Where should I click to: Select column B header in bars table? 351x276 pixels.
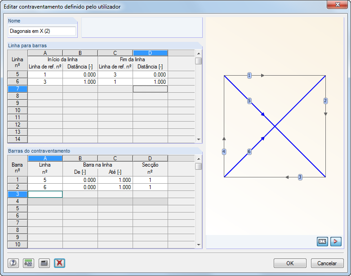point(80,158)
